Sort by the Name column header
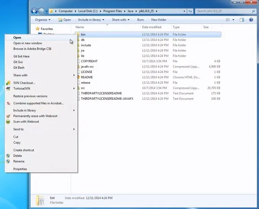 (x=80, y=27)
